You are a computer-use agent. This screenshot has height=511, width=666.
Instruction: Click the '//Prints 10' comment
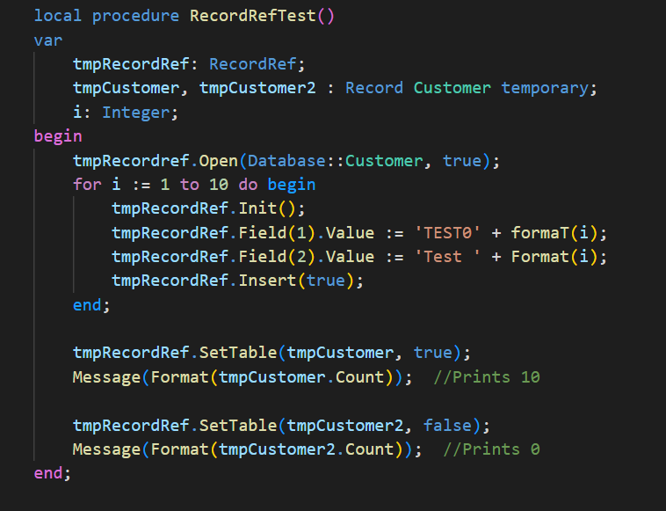tap(487, 376)
